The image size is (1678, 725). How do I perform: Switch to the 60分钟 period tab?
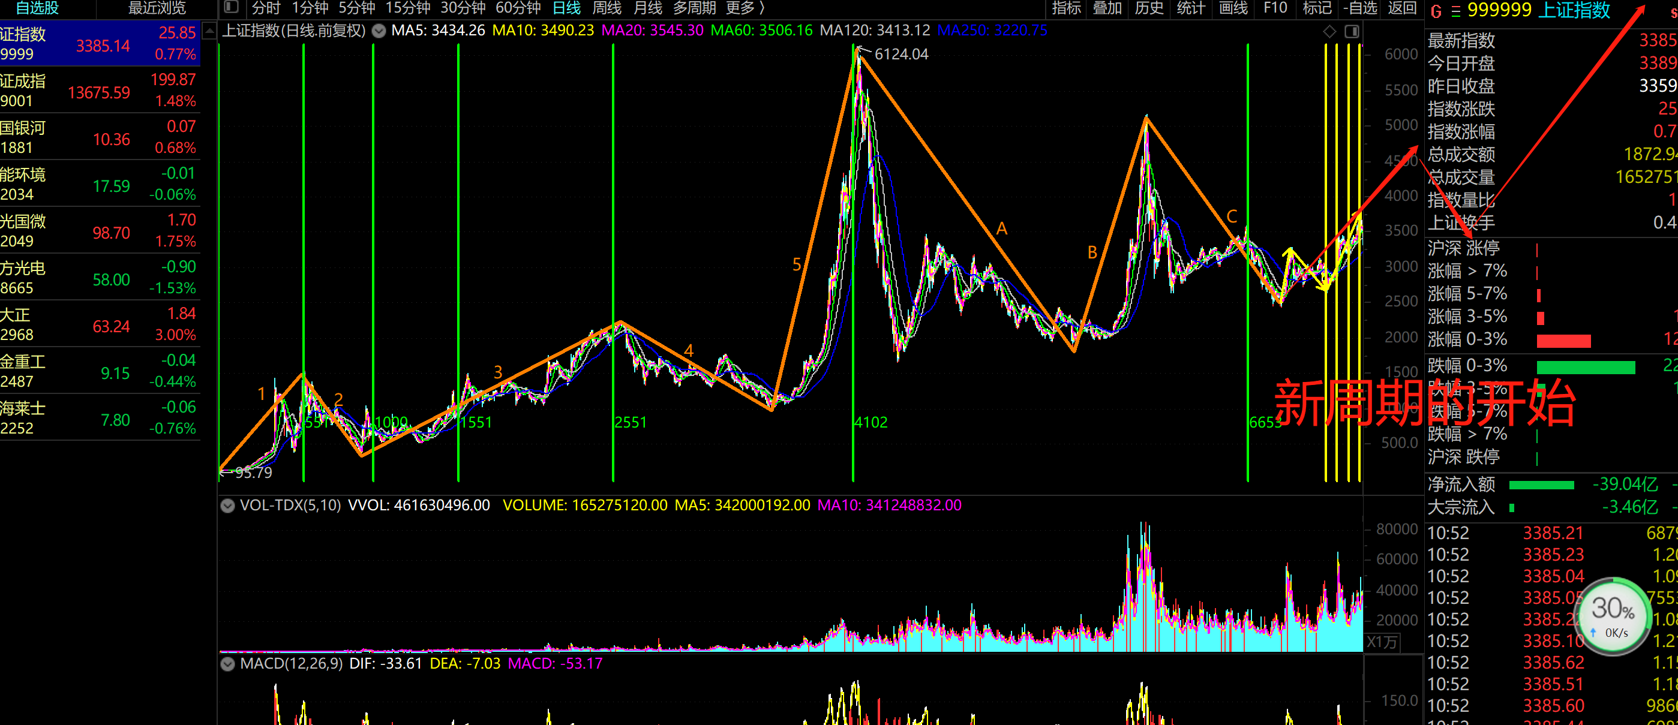click(518, 8)
